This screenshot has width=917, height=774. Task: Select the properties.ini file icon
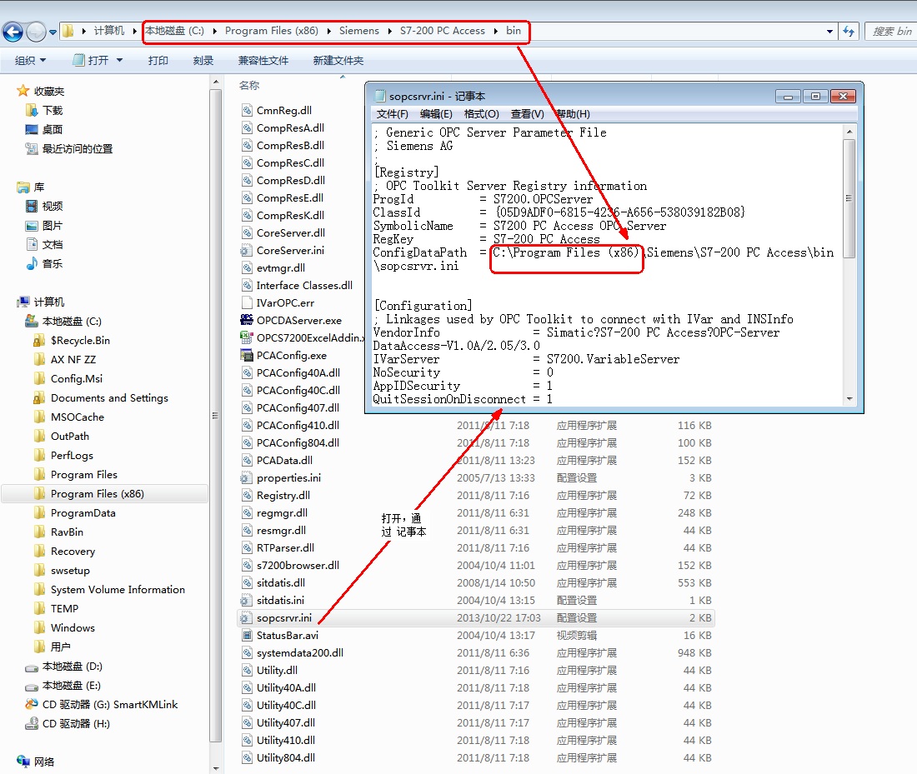(246, 477)
